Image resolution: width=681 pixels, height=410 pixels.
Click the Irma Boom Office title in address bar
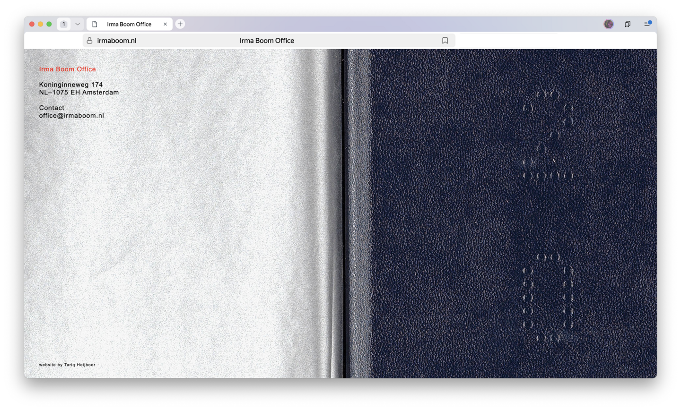point(267,41)
